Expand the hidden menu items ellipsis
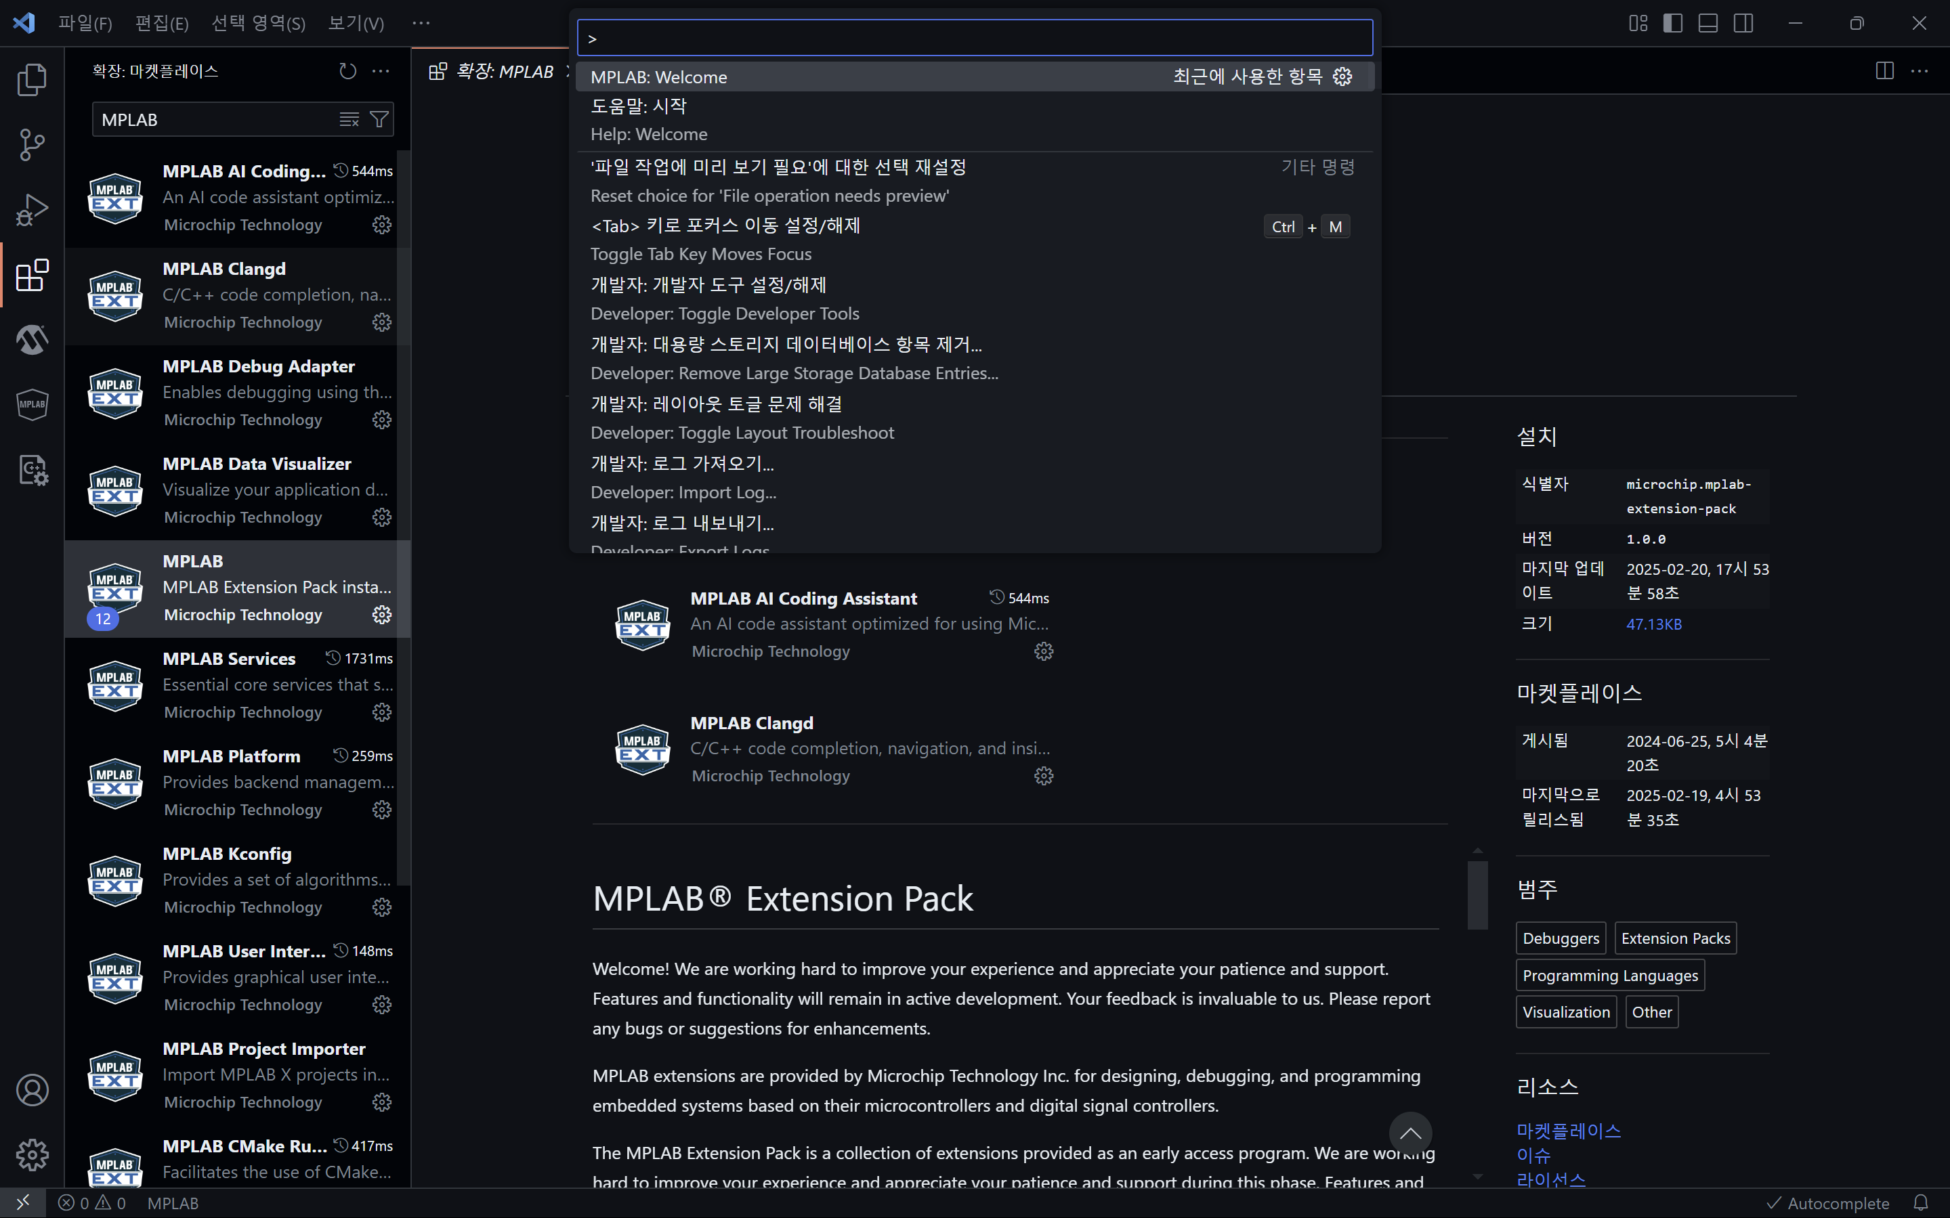The width and height of the screenshot is (1950, 1218). point(421,24)
